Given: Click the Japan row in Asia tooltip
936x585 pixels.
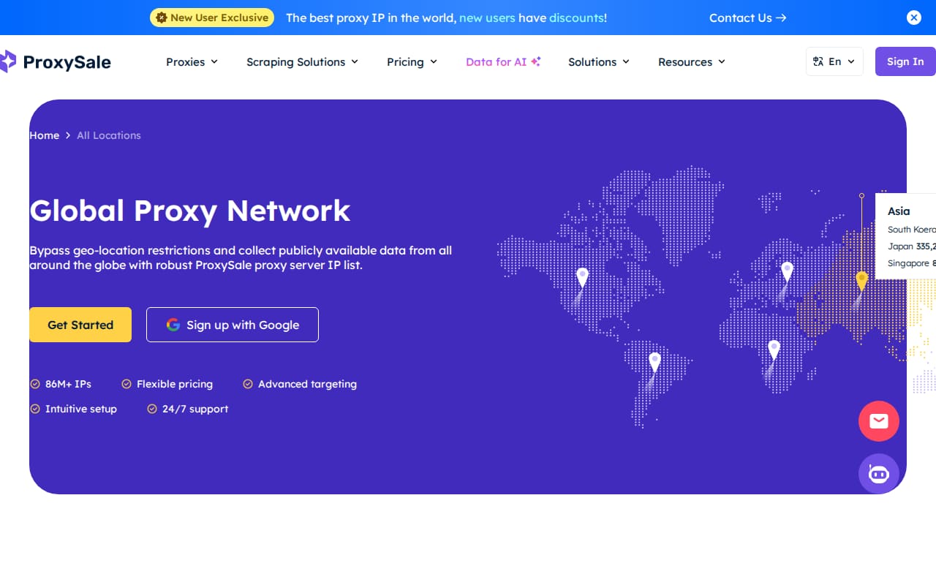Looking at the screenshot, I should click(912, 246).
